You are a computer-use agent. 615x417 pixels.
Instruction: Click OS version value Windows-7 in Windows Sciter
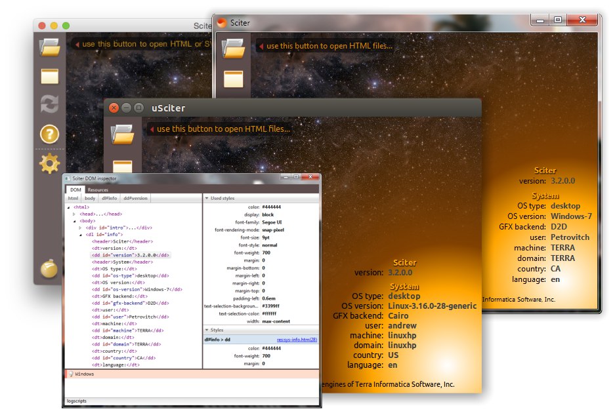[x=571, y=216]
